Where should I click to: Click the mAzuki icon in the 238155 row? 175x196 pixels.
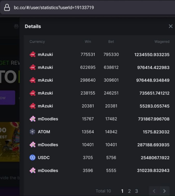(x=33, y=93)
